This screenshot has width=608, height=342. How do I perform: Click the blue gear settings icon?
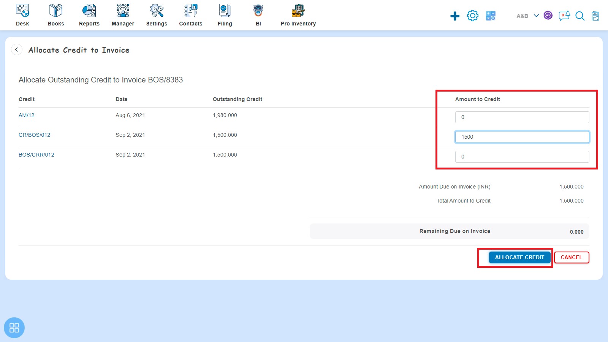point(473,16)
